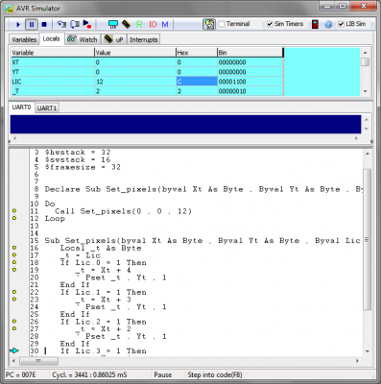Enable the Terminal checkbox

coord(222,24)
